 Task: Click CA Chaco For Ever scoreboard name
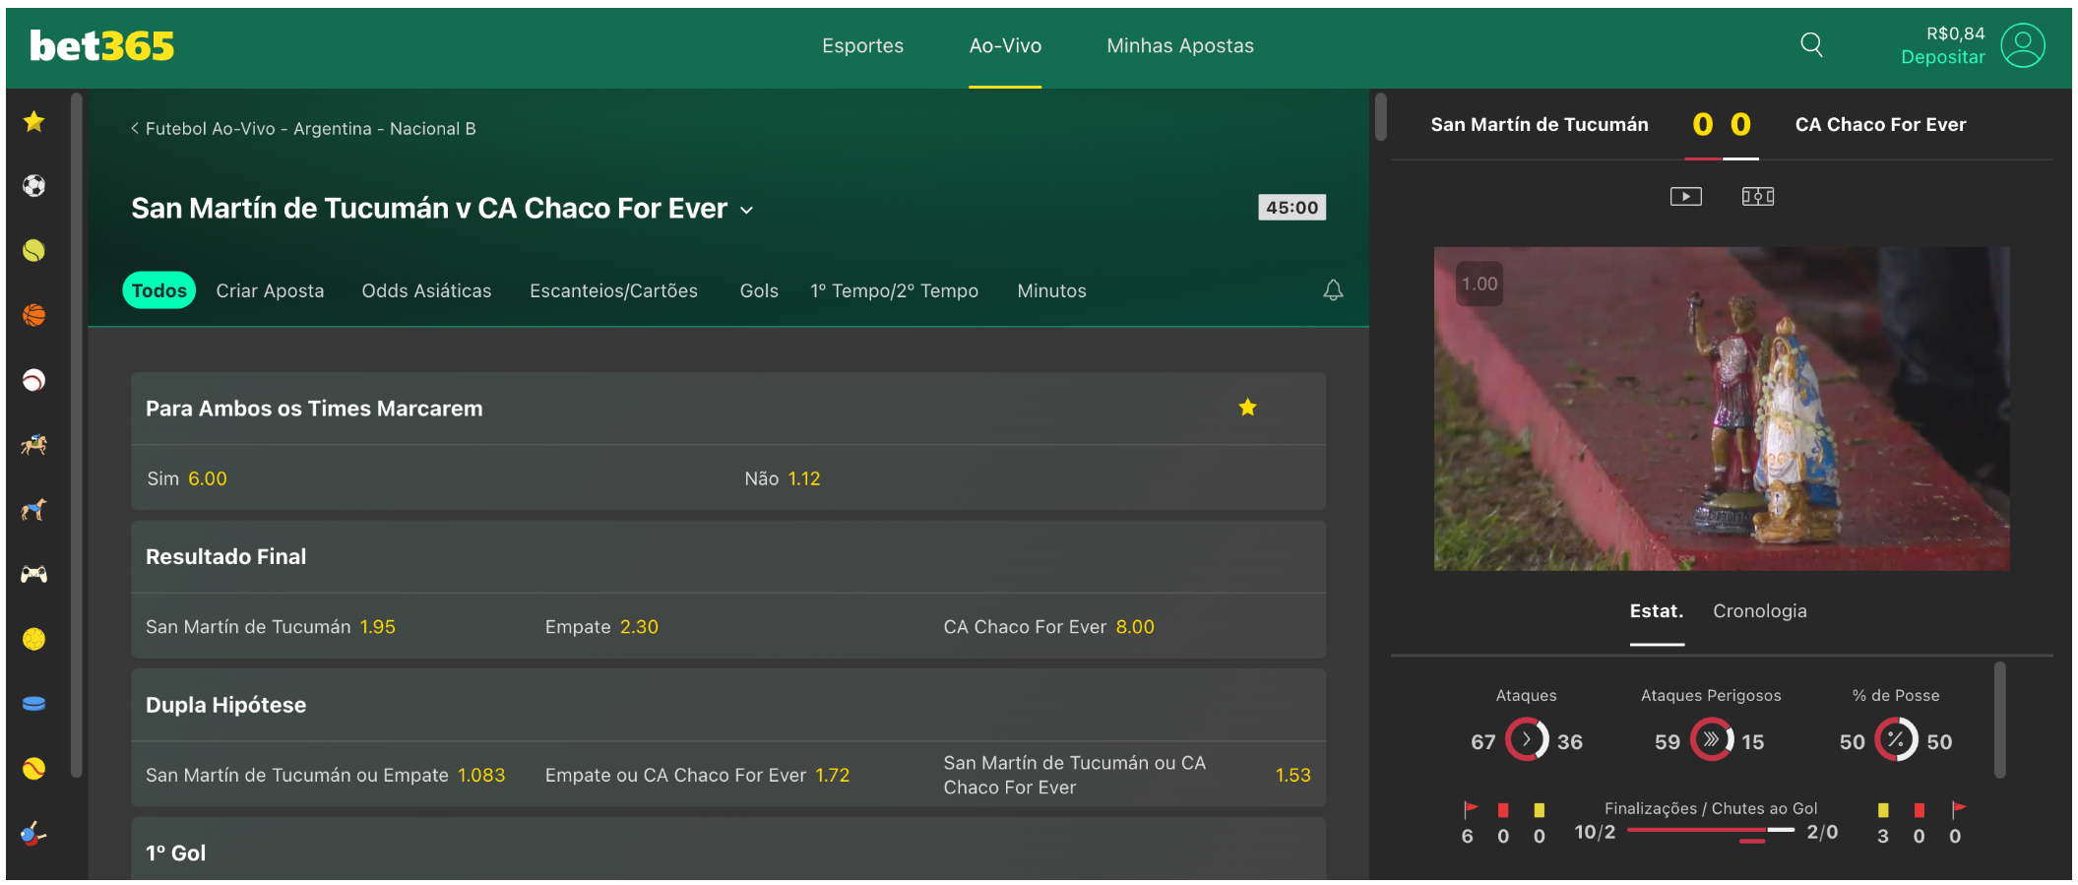point(1880,125)
